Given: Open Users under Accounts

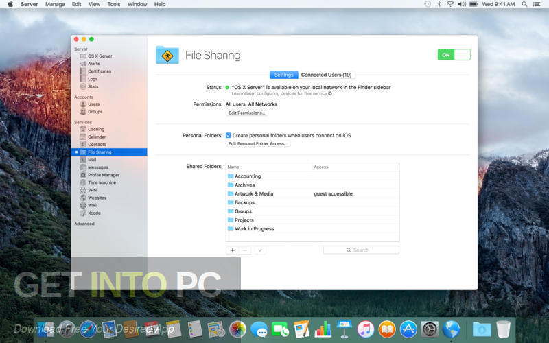Looking at the screenshot, I should [90, 104].
